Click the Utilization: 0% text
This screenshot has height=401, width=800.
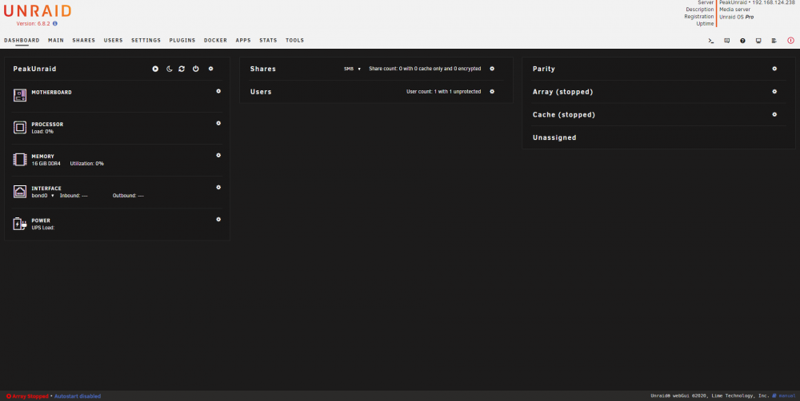click(86, 164)
